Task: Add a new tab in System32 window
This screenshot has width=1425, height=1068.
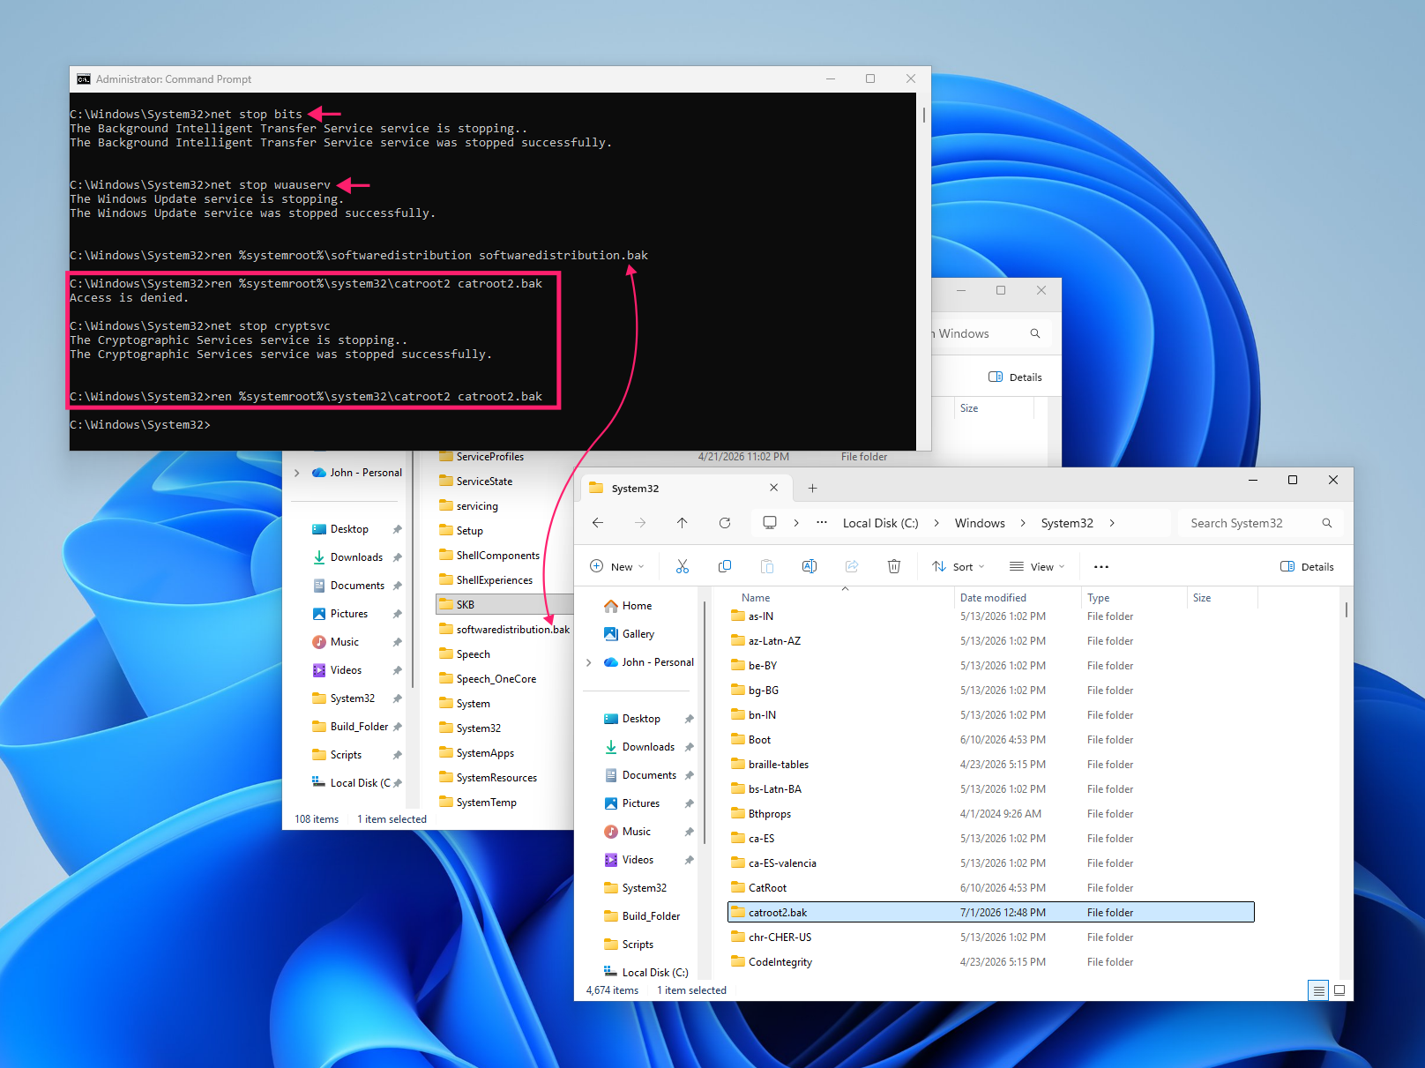Action: pyautogui.click(x=813, y=488)
